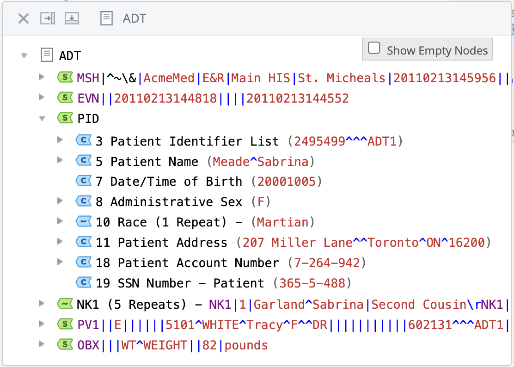Expand the PV1 segment arrow
Viewport: 514px width, 367px height.
click(43, 324)
